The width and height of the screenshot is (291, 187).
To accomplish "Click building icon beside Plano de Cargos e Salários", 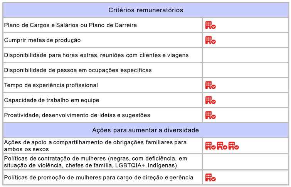I will [210, 25].
